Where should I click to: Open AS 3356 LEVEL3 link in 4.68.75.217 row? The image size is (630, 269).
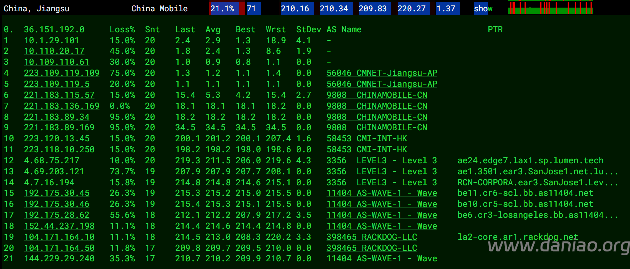[382, 161]
